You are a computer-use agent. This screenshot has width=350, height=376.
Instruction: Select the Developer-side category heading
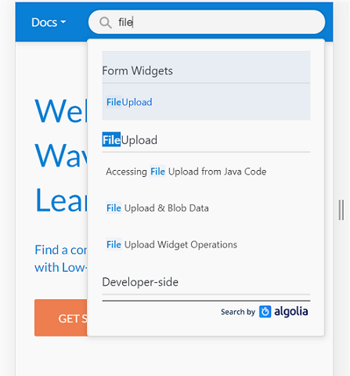coord(140,282)
